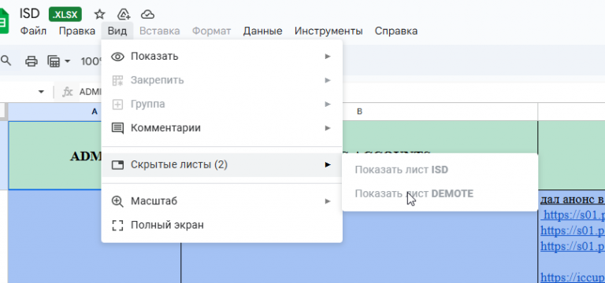Image resolution: width=605 pixels, height=283 pixels.
Task: Expand the Показать submenu arrow
Action: (328, 57)
